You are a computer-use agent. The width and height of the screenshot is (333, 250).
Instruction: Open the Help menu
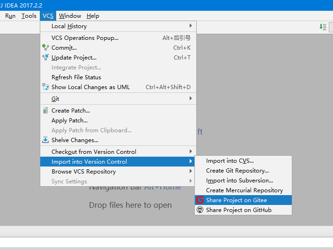tap(93, 16)
